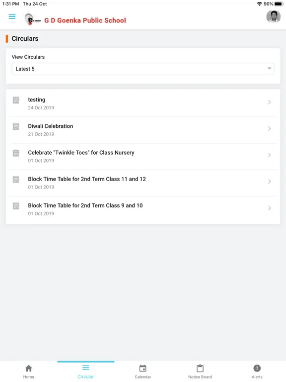286x382 pixels.
Task: Open Twinkle Toes circular chevron
Action: click(x=270, y=155)
